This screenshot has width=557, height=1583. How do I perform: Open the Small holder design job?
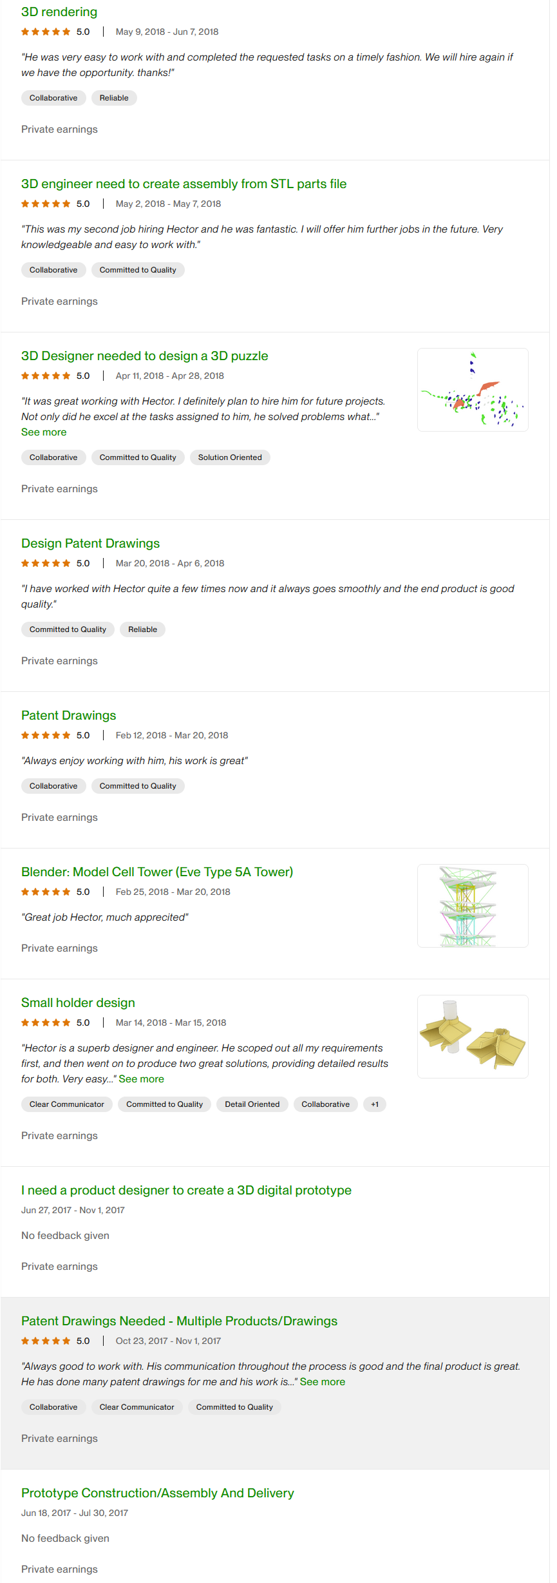(78, 1003)
